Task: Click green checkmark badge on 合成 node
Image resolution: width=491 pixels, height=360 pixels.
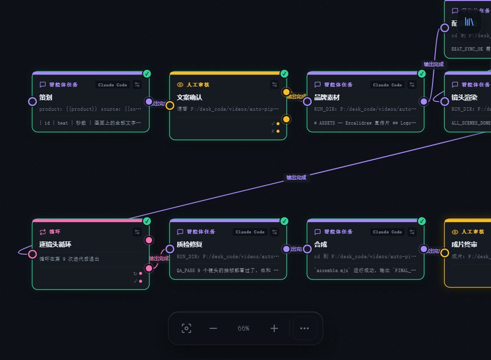Action: click(x=422, y=221)
